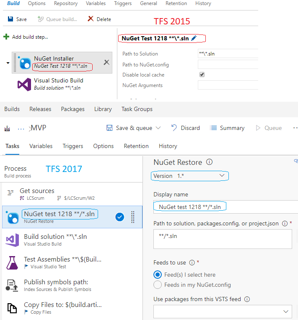
Task: Click the Publish symbols path icon
Action: [12, 286]
